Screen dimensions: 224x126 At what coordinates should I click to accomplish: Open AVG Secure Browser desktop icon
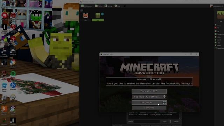coord(13,64)
